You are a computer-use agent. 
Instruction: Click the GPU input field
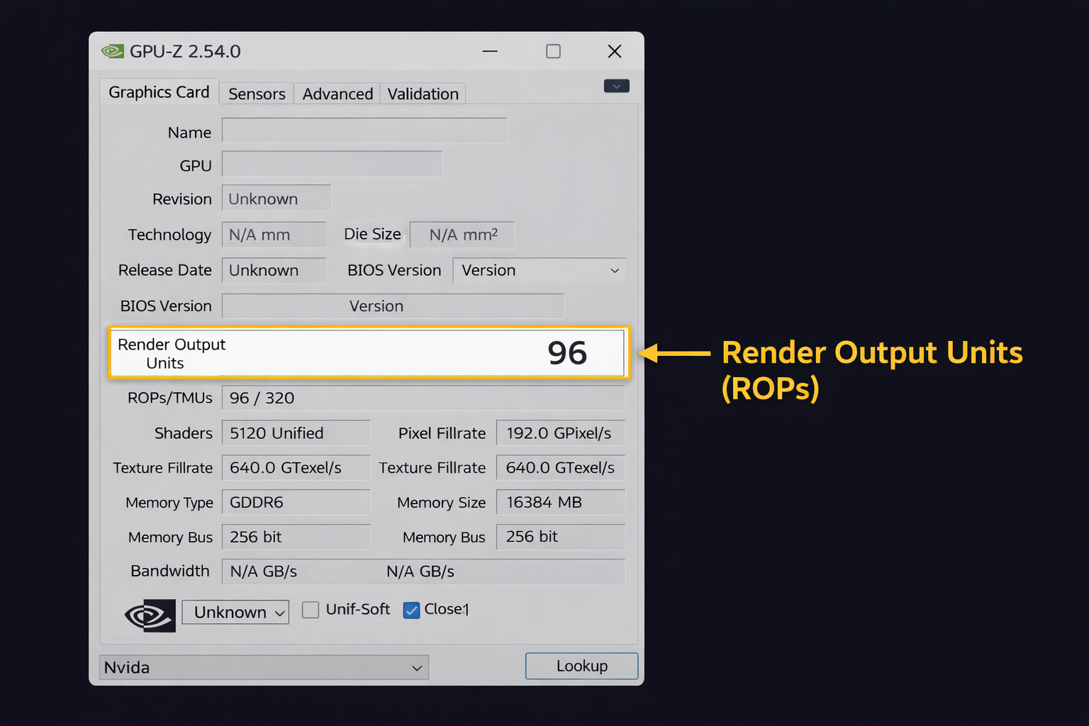[331, 164]
